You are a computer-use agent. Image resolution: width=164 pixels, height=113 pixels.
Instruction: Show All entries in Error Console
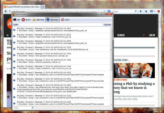click(16, 20)
